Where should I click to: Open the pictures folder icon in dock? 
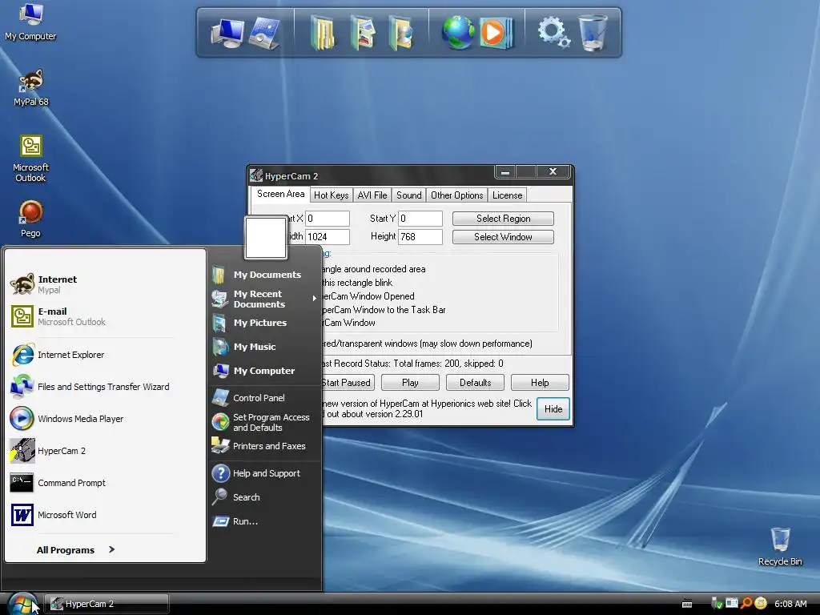363,34
